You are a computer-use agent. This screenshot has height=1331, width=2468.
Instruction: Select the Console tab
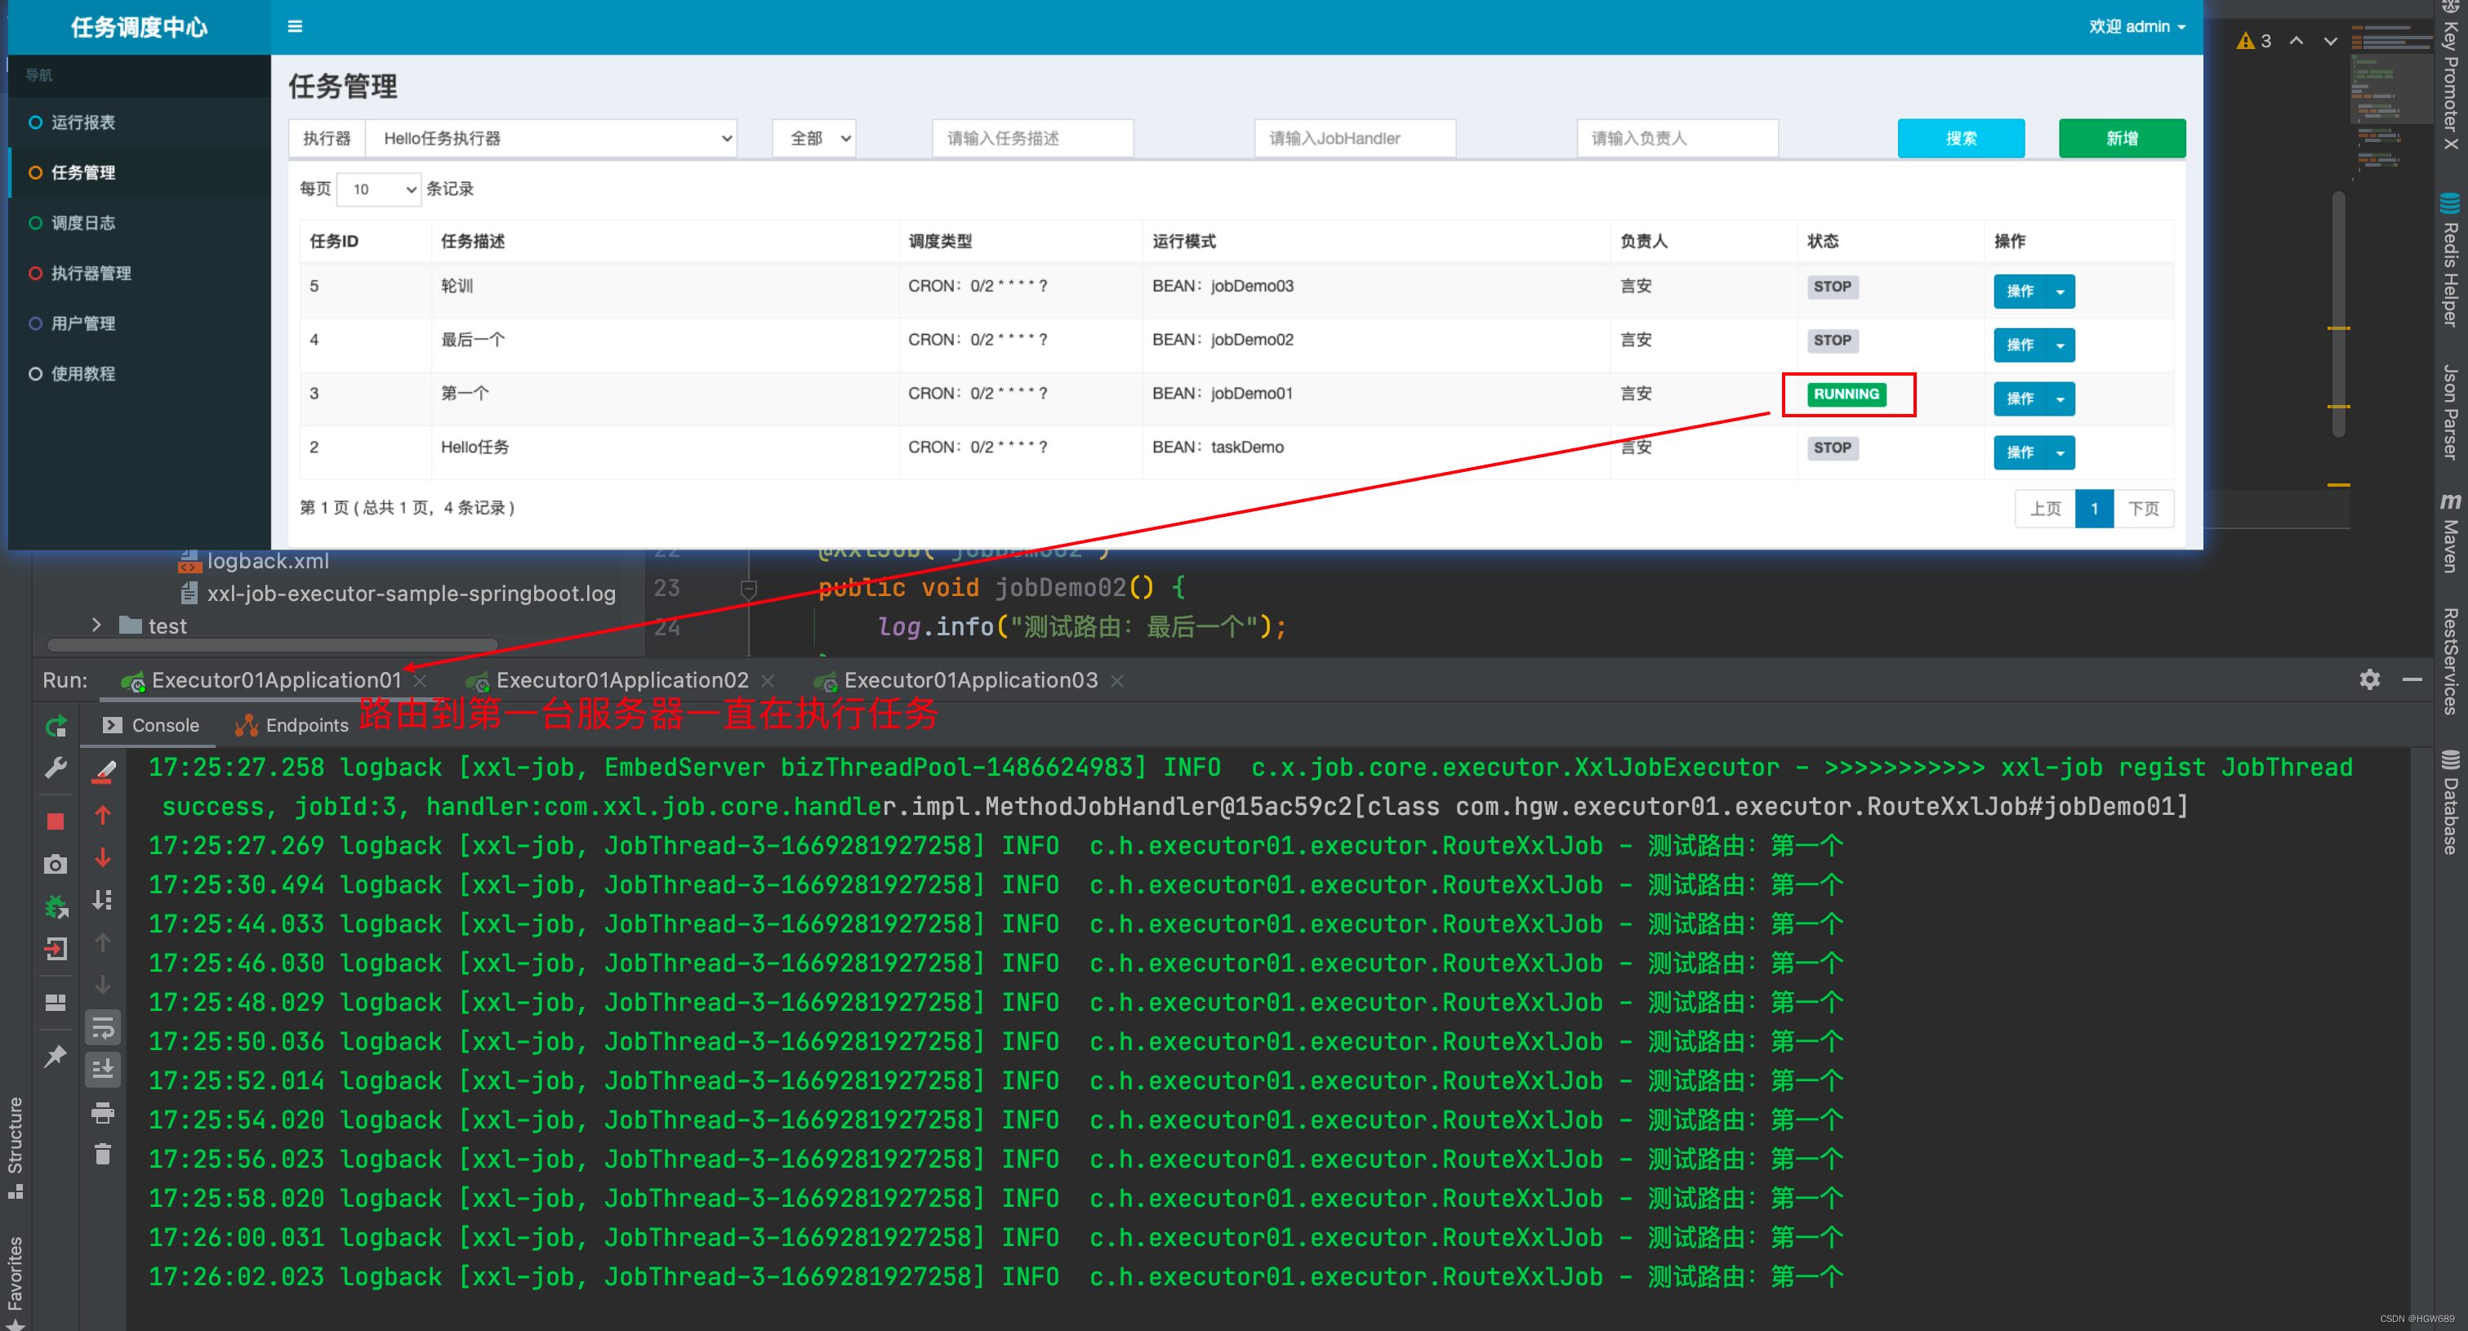pyautogui.click(x=151, y=725)
